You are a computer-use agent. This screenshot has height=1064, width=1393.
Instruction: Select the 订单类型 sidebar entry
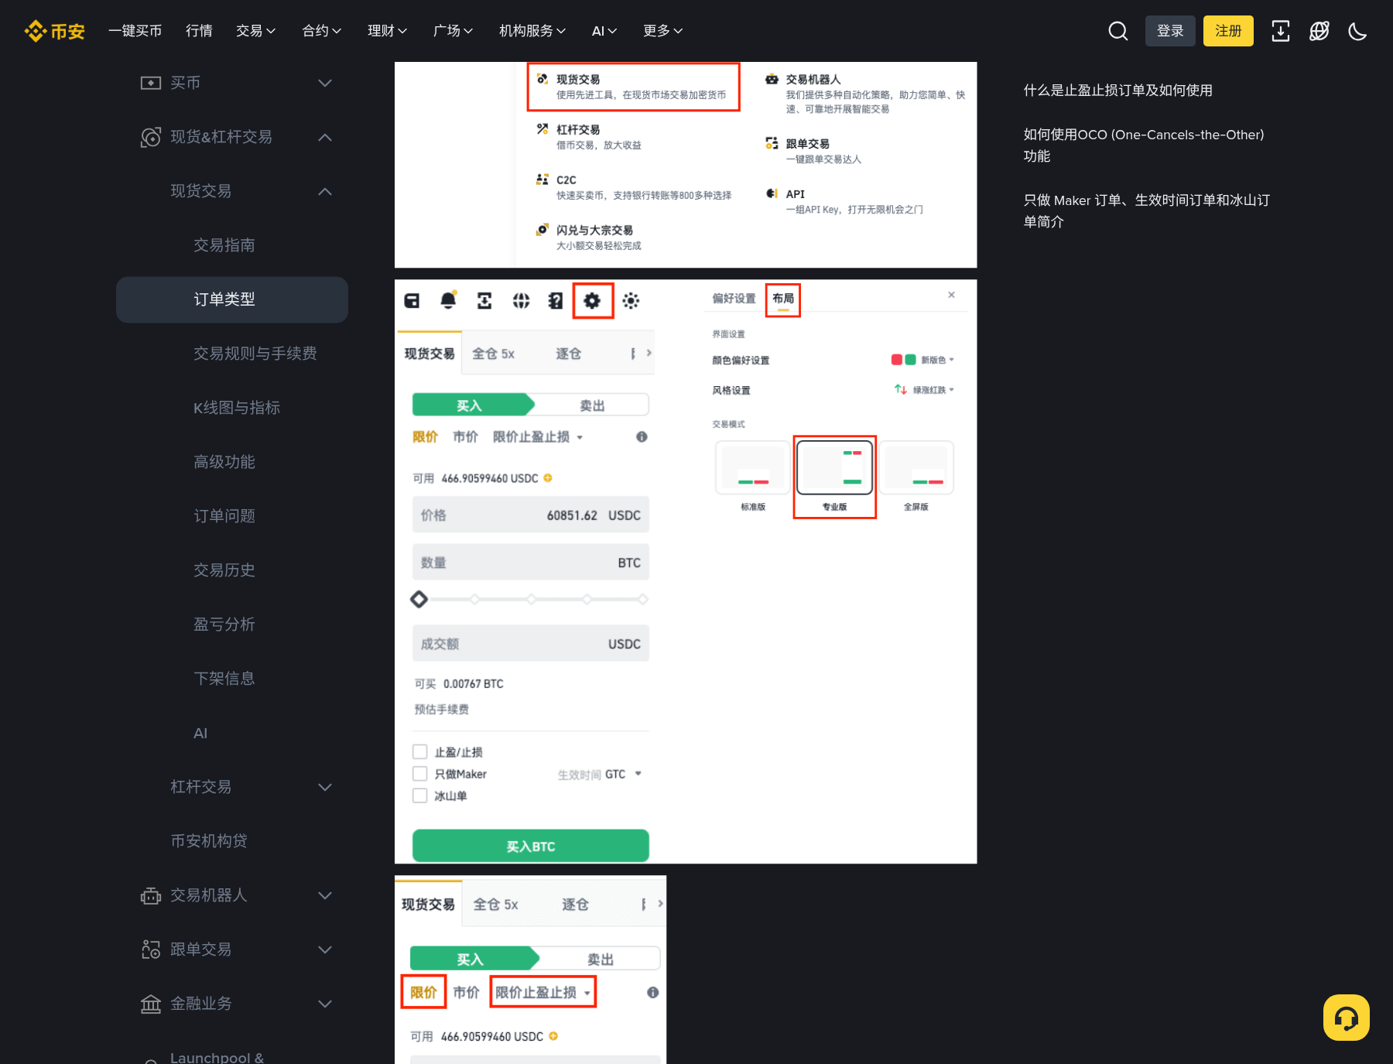(x=232, y=299)
